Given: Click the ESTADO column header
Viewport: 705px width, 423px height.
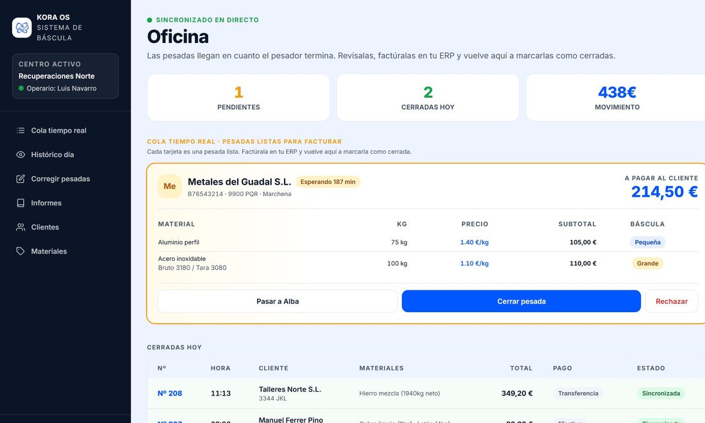Looking at the screenshot, I should click(x=651, y=368).
